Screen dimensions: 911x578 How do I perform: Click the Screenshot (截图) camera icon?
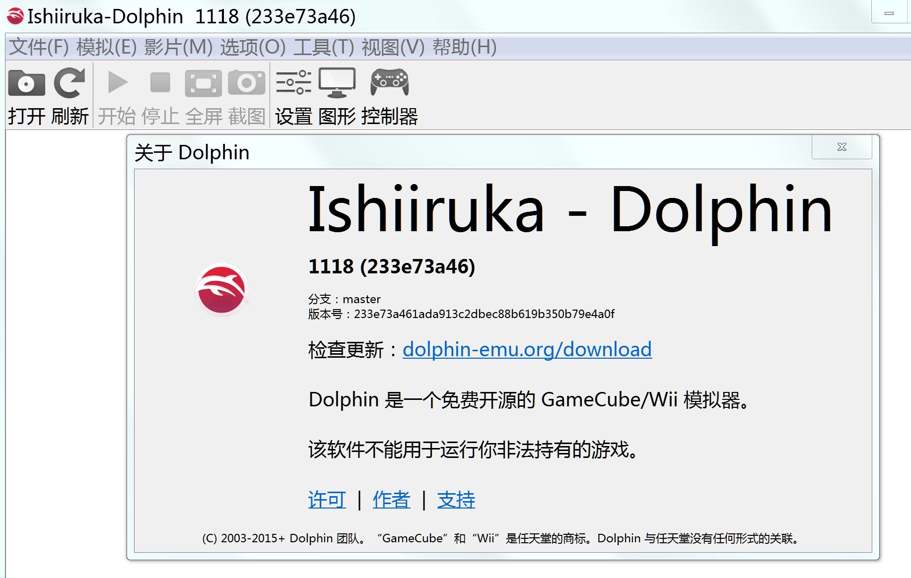pos(247,82)
